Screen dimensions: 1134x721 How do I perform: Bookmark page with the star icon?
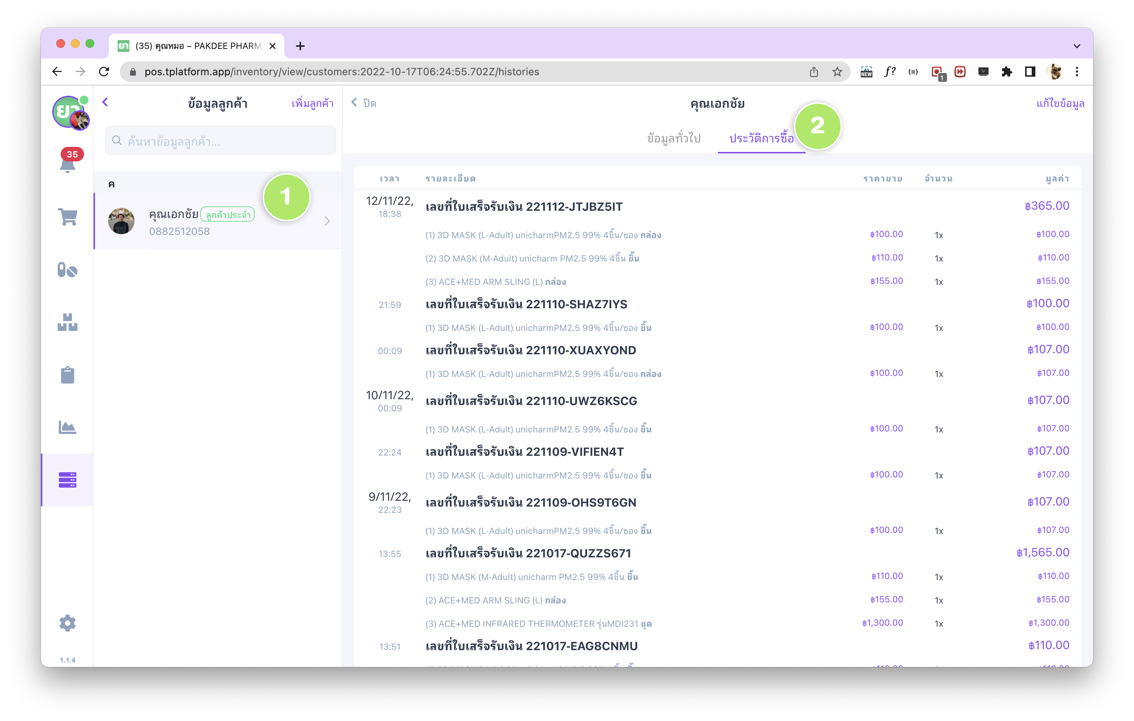pyautogui.click(x=837, y=72)
